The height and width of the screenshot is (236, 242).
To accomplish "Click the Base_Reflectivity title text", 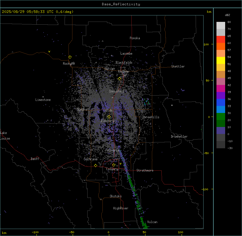I will (x=121, y=4).
